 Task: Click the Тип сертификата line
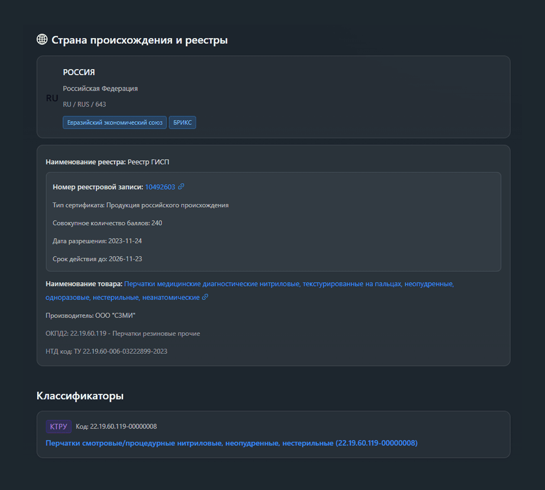(x=140, y=205)
